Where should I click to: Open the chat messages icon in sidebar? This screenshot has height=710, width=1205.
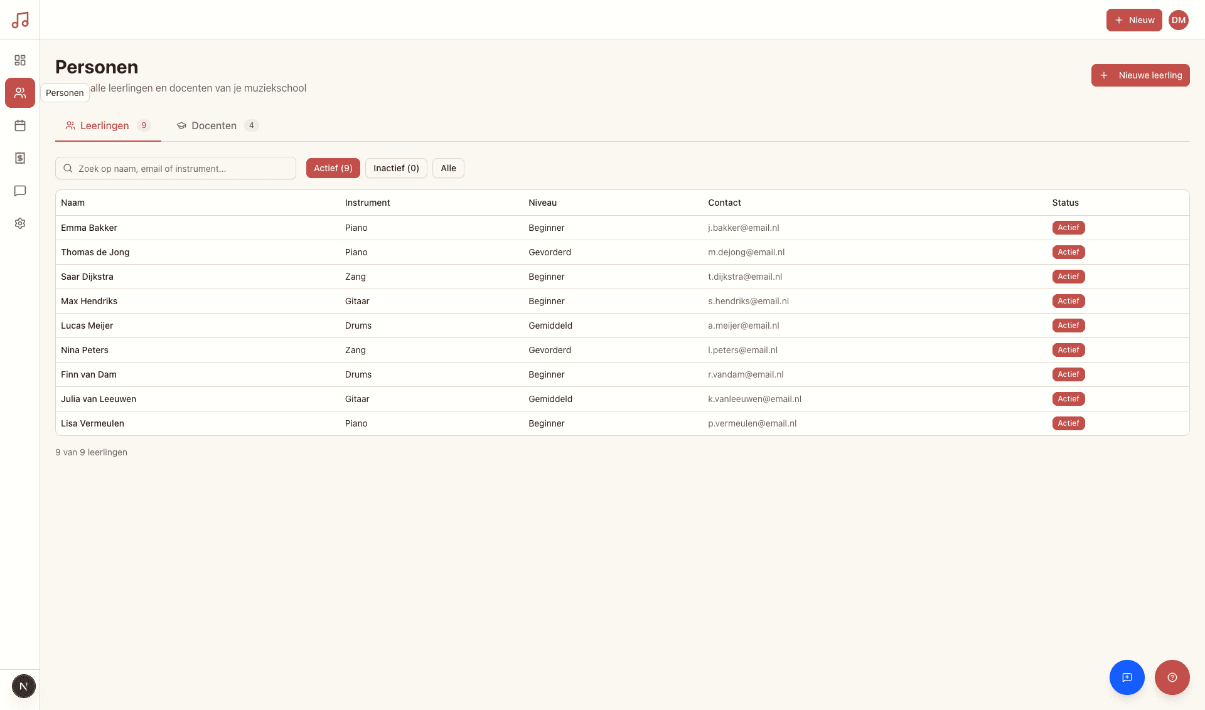click(x=20, y=191)
